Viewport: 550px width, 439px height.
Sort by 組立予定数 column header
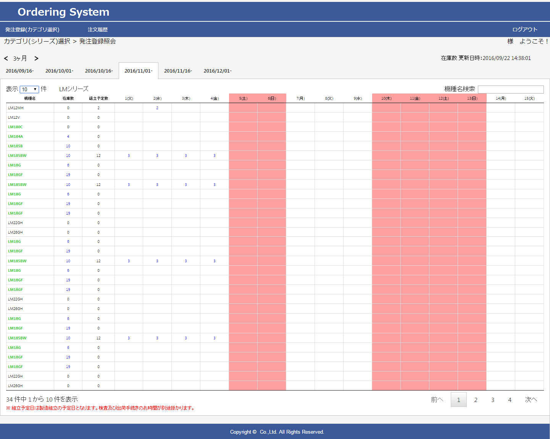click(98, 98)
